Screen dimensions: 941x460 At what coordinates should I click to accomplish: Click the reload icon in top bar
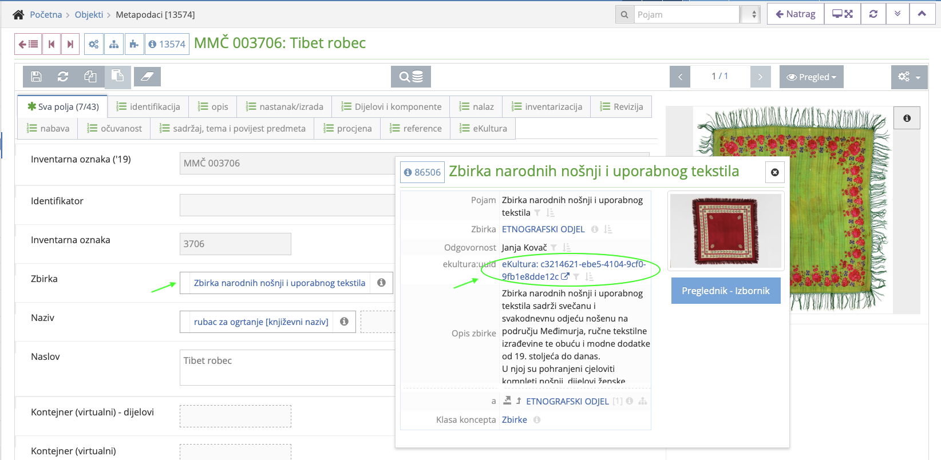tap(873, 14)
